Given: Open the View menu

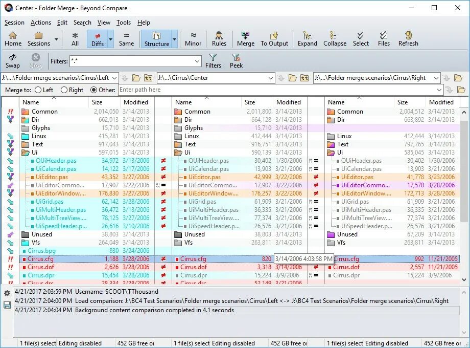Looking at the screenshot, I should click(104, 23).
